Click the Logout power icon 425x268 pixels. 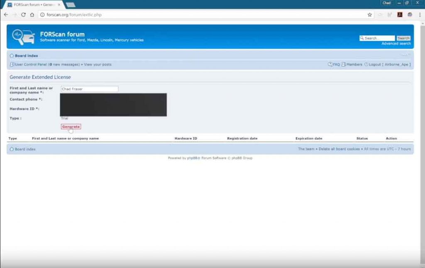367,64
